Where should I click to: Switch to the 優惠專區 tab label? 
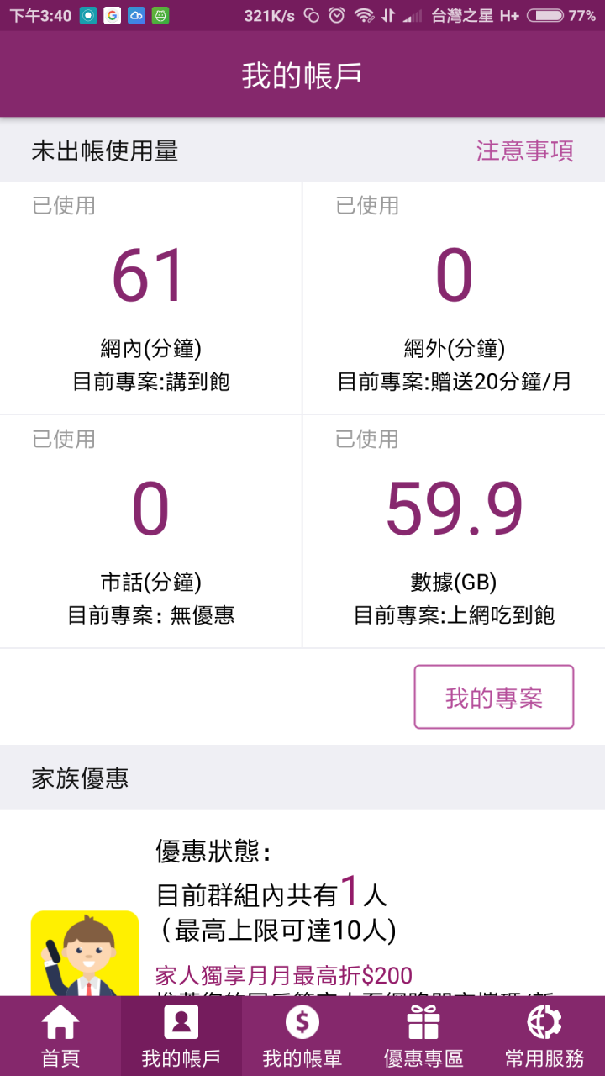pyautogui.click(x=423, y=1058)
